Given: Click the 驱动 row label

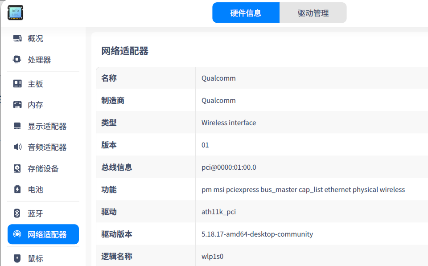Looking at the screenshot, I should tap(109, 212).
